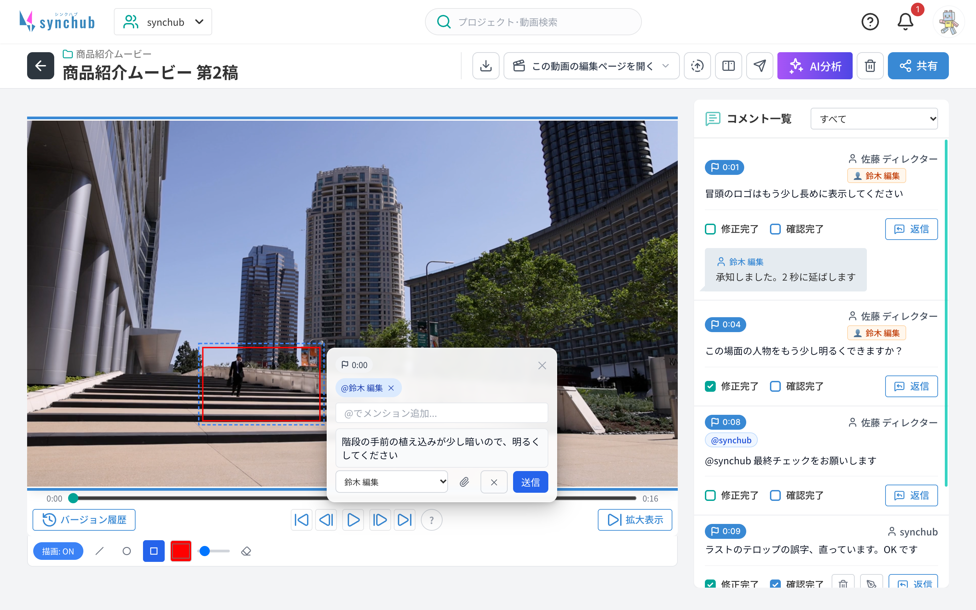Open the side-by-side compare view icon
The image size is (976, 610).
click(728, 66)
